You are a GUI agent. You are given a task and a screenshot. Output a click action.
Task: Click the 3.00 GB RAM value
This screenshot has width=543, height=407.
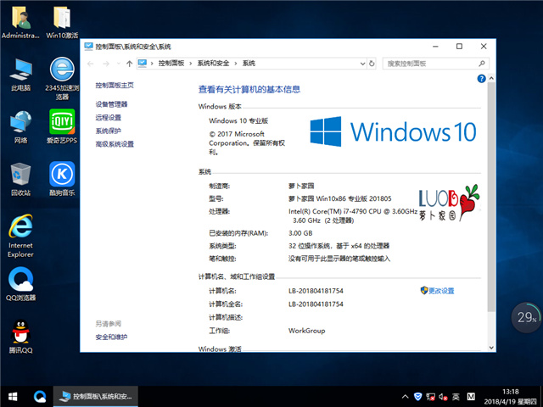300,233
